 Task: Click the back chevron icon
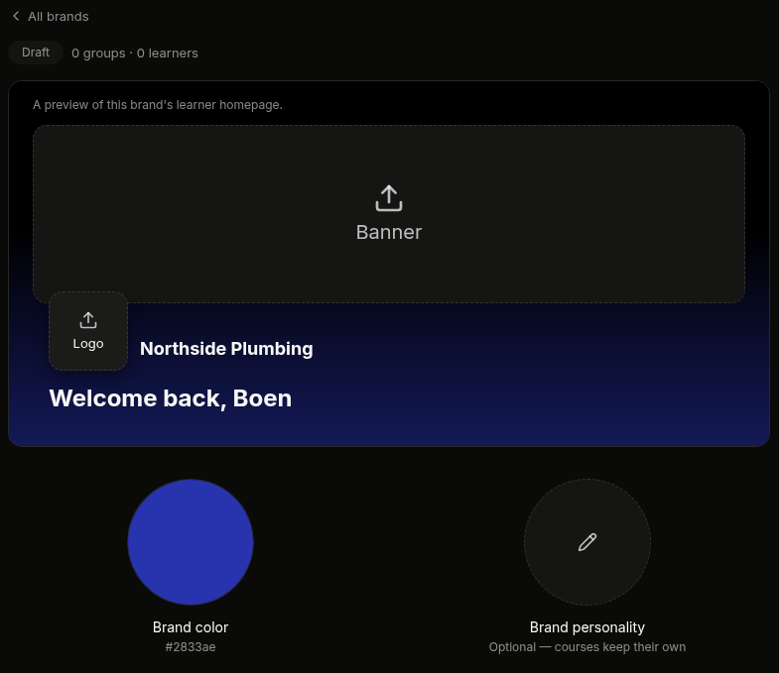16,17
